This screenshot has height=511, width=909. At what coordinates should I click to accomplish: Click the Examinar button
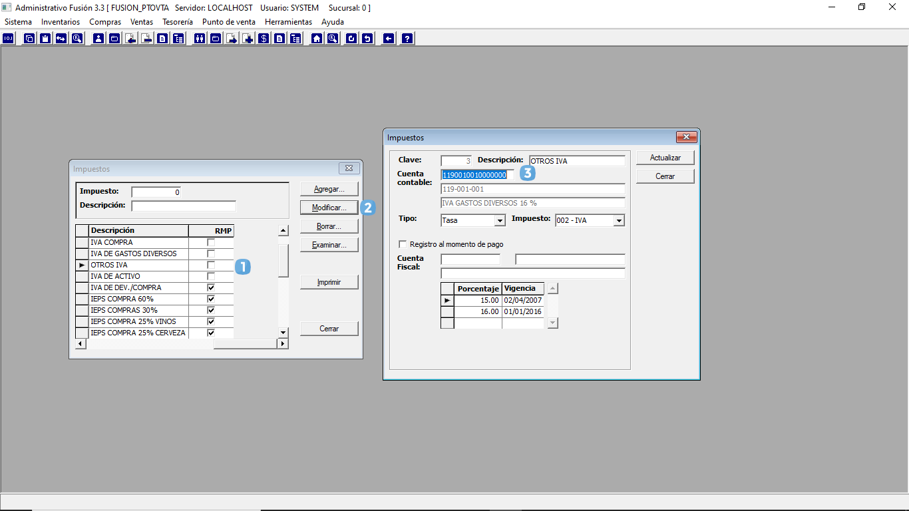tap(329, 245)
